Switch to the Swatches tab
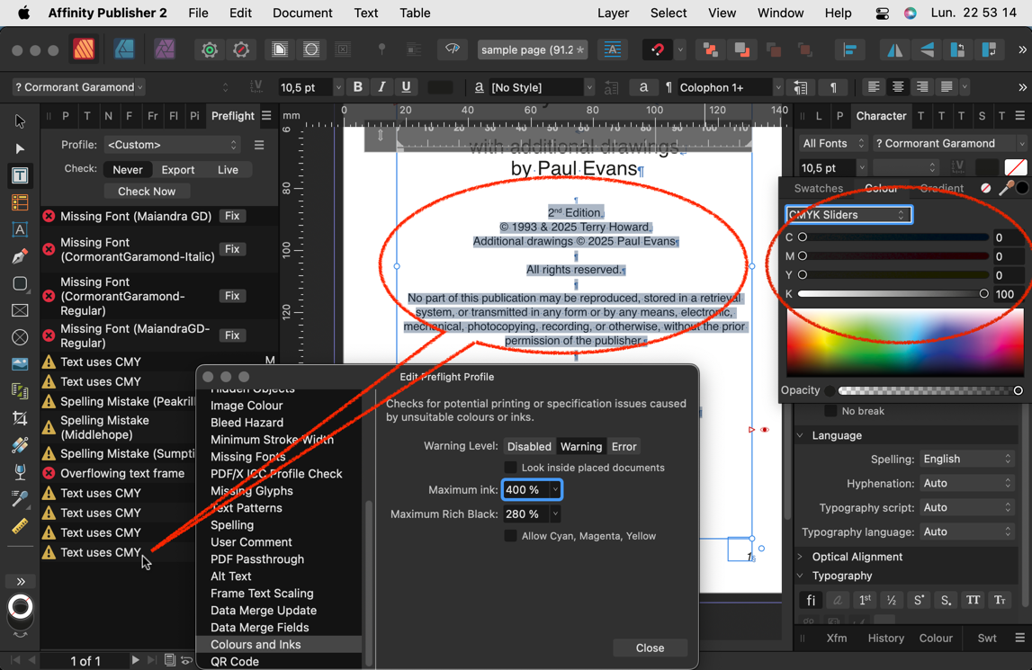The width and height of the screenshot is (1032, 670). pyautogui.click(x=818, y=188)
